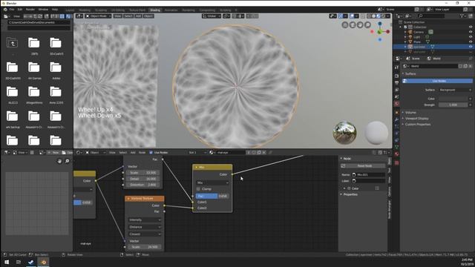Toggle the Collection exclude checkbox in outliner

point(405,27)
